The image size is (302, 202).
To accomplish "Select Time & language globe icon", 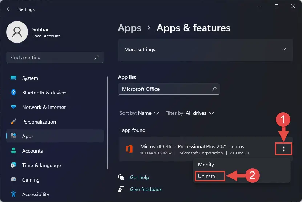I will click(13, 165).
